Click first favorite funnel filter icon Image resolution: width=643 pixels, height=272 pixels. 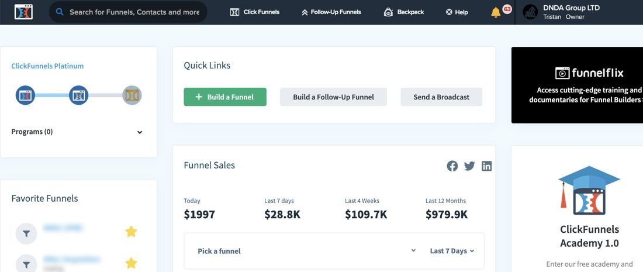tap(26, 233)
